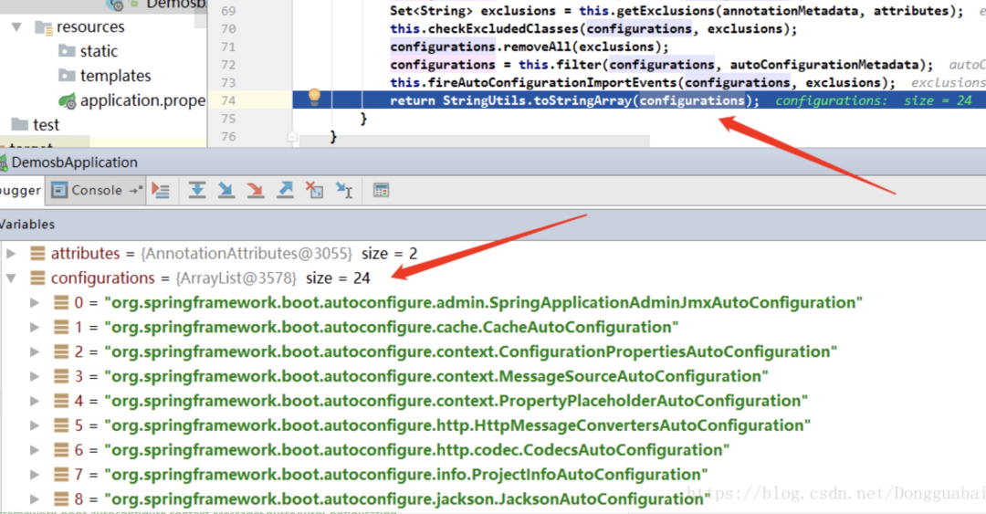Expand element 5 HttpMessageConvertersAutoConfiguration
986x514 pixels.
[35, 426]
